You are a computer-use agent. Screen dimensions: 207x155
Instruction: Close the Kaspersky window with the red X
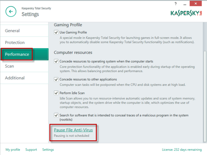[x=196, y=4]
